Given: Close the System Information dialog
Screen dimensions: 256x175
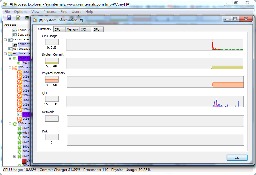Looking at the screenshot, I should pyautogui.click(x=246, y=19).
